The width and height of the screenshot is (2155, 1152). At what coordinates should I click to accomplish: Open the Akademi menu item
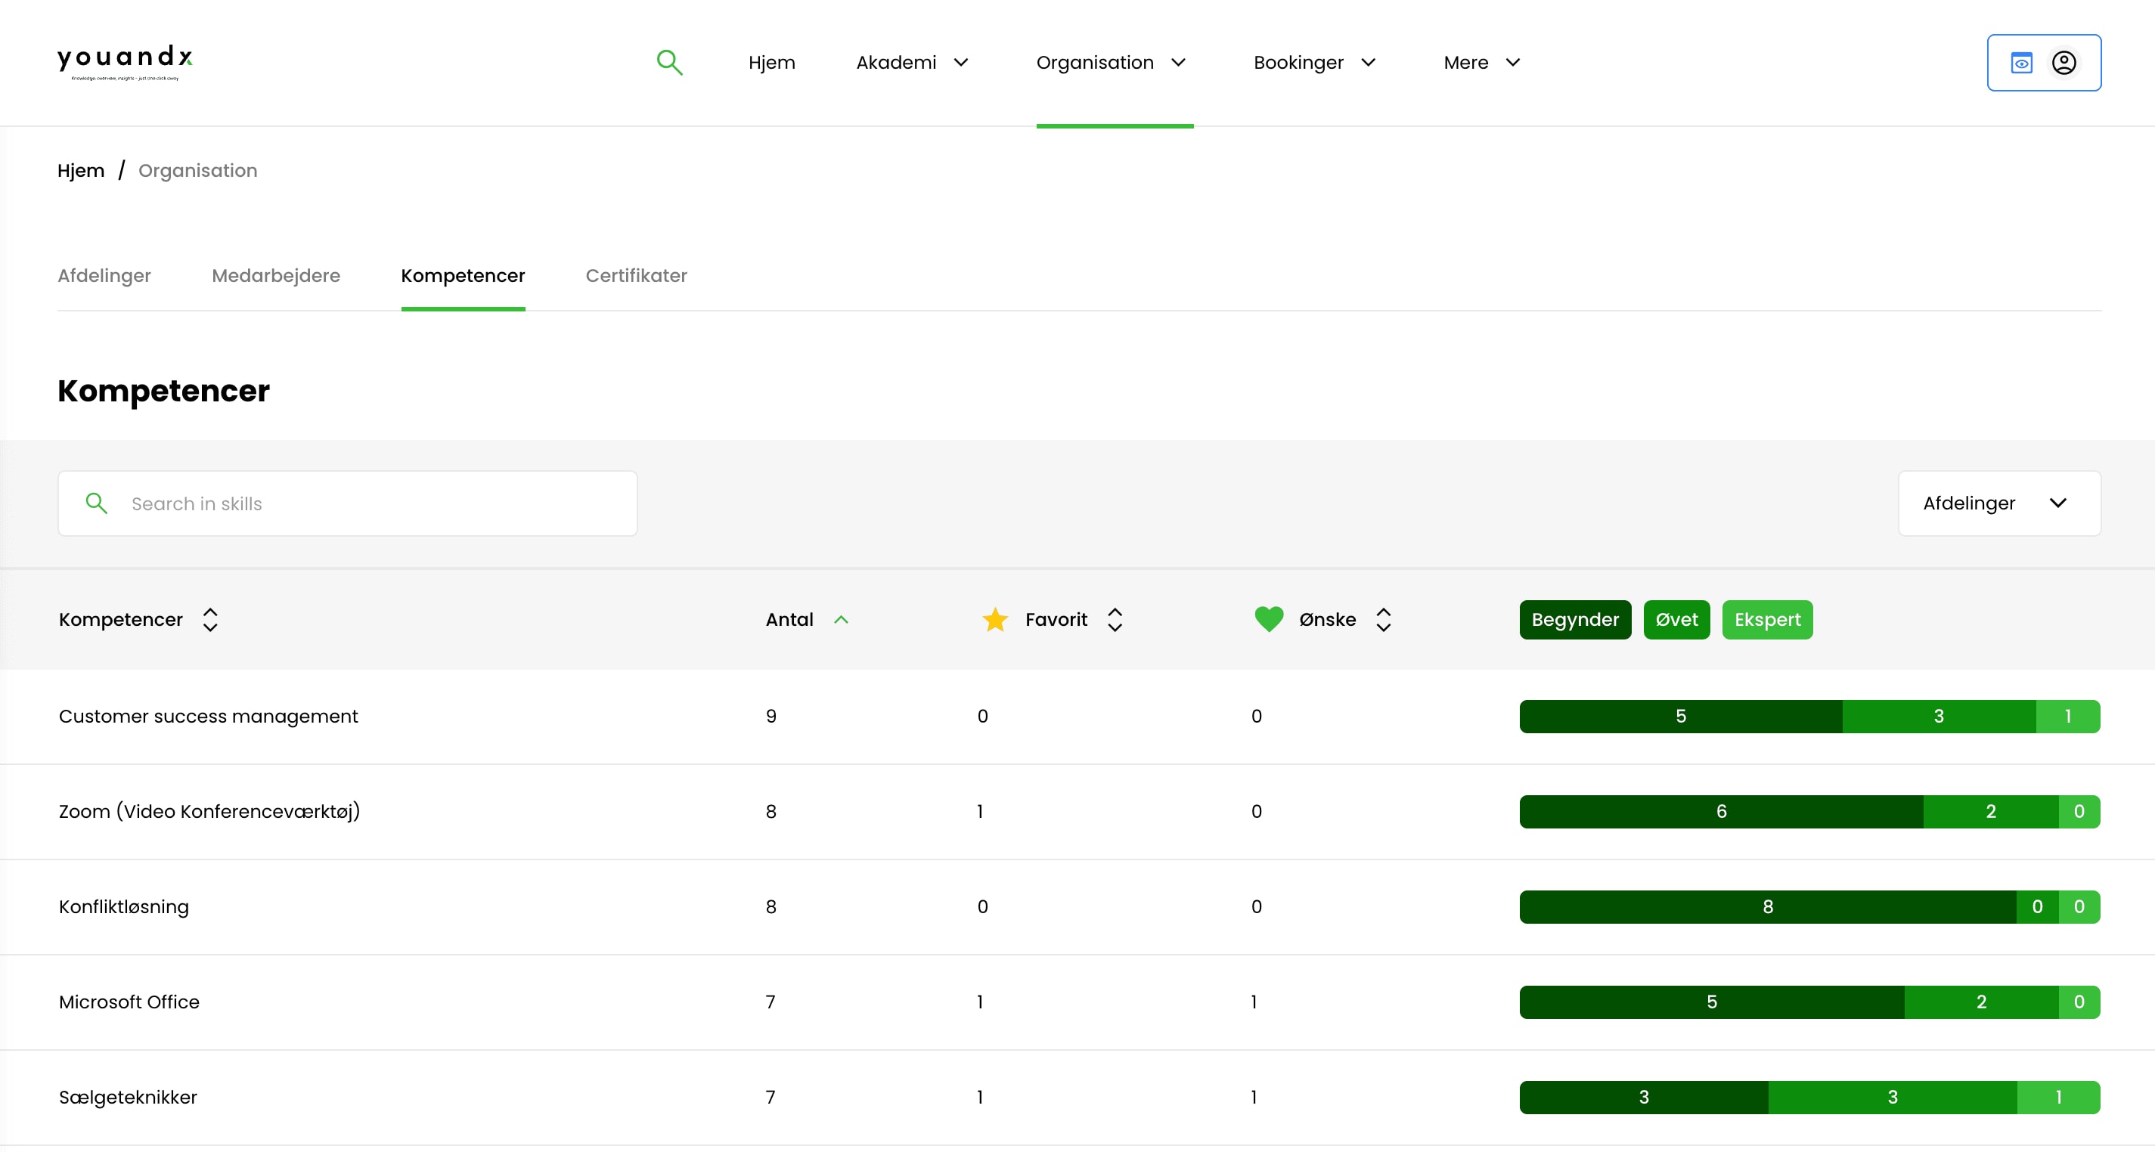[x=896, y=63]
